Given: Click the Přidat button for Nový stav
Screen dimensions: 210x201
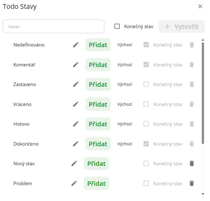Looking at the screenshot, I should (97, 164).
